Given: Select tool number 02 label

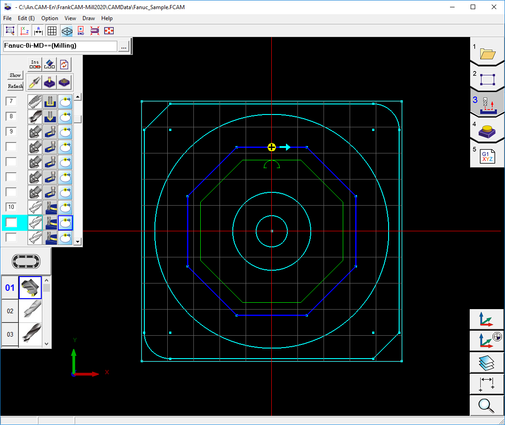Looking at the screenshot, I should pos(10,311).
